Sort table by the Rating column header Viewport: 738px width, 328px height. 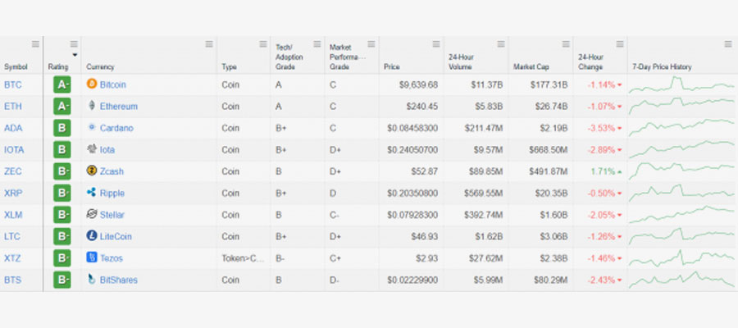[x=57, y=66]
